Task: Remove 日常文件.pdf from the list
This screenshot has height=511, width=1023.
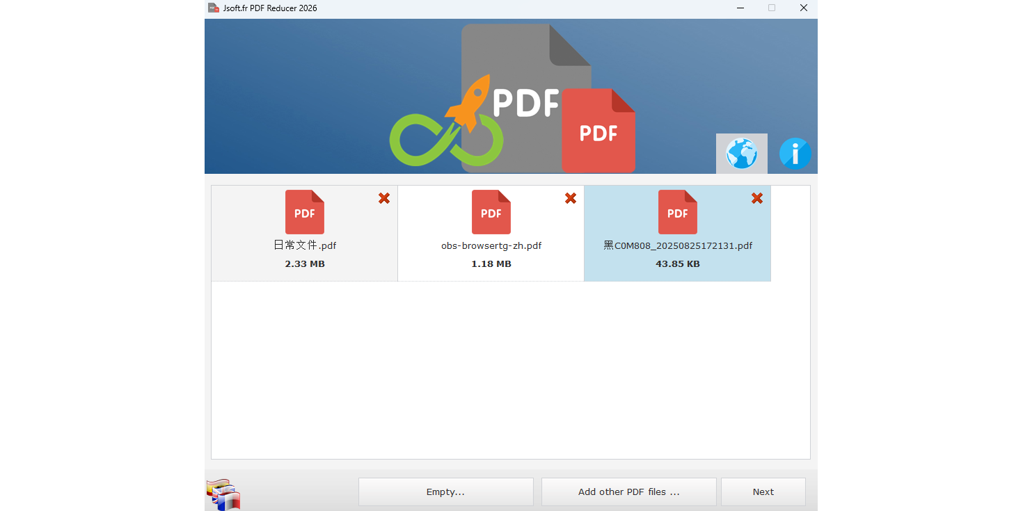Action: [383, 198]
